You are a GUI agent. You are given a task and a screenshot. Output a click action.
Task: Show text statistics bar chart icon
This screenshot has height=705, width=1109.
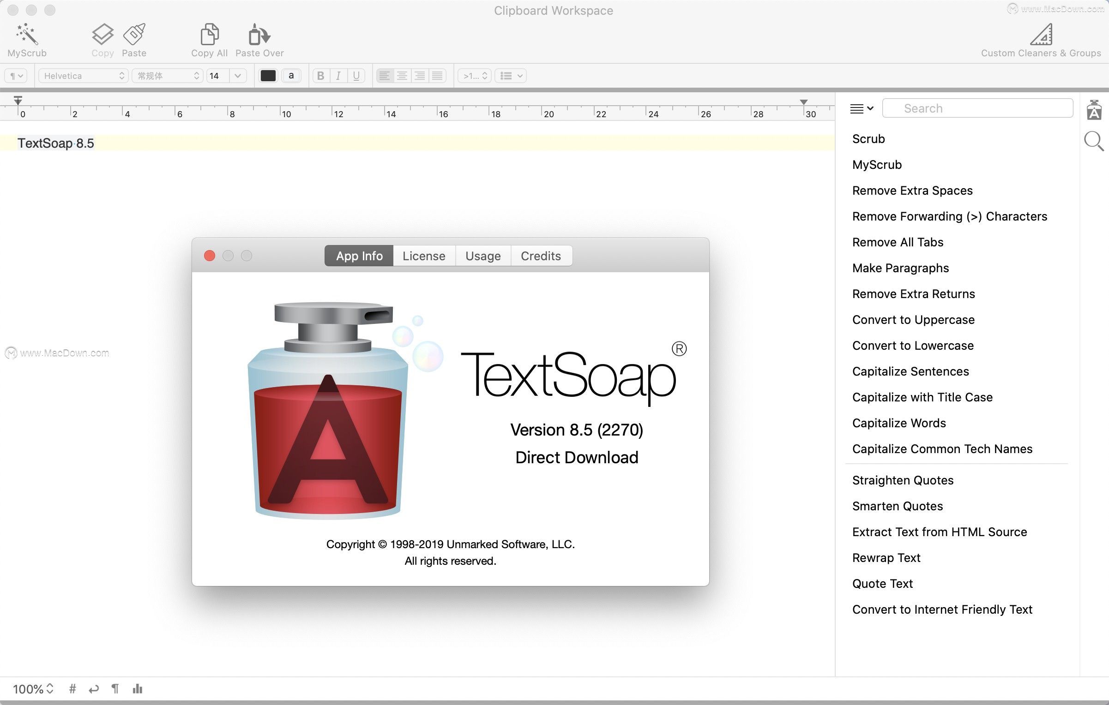click(x=138, y=689)
